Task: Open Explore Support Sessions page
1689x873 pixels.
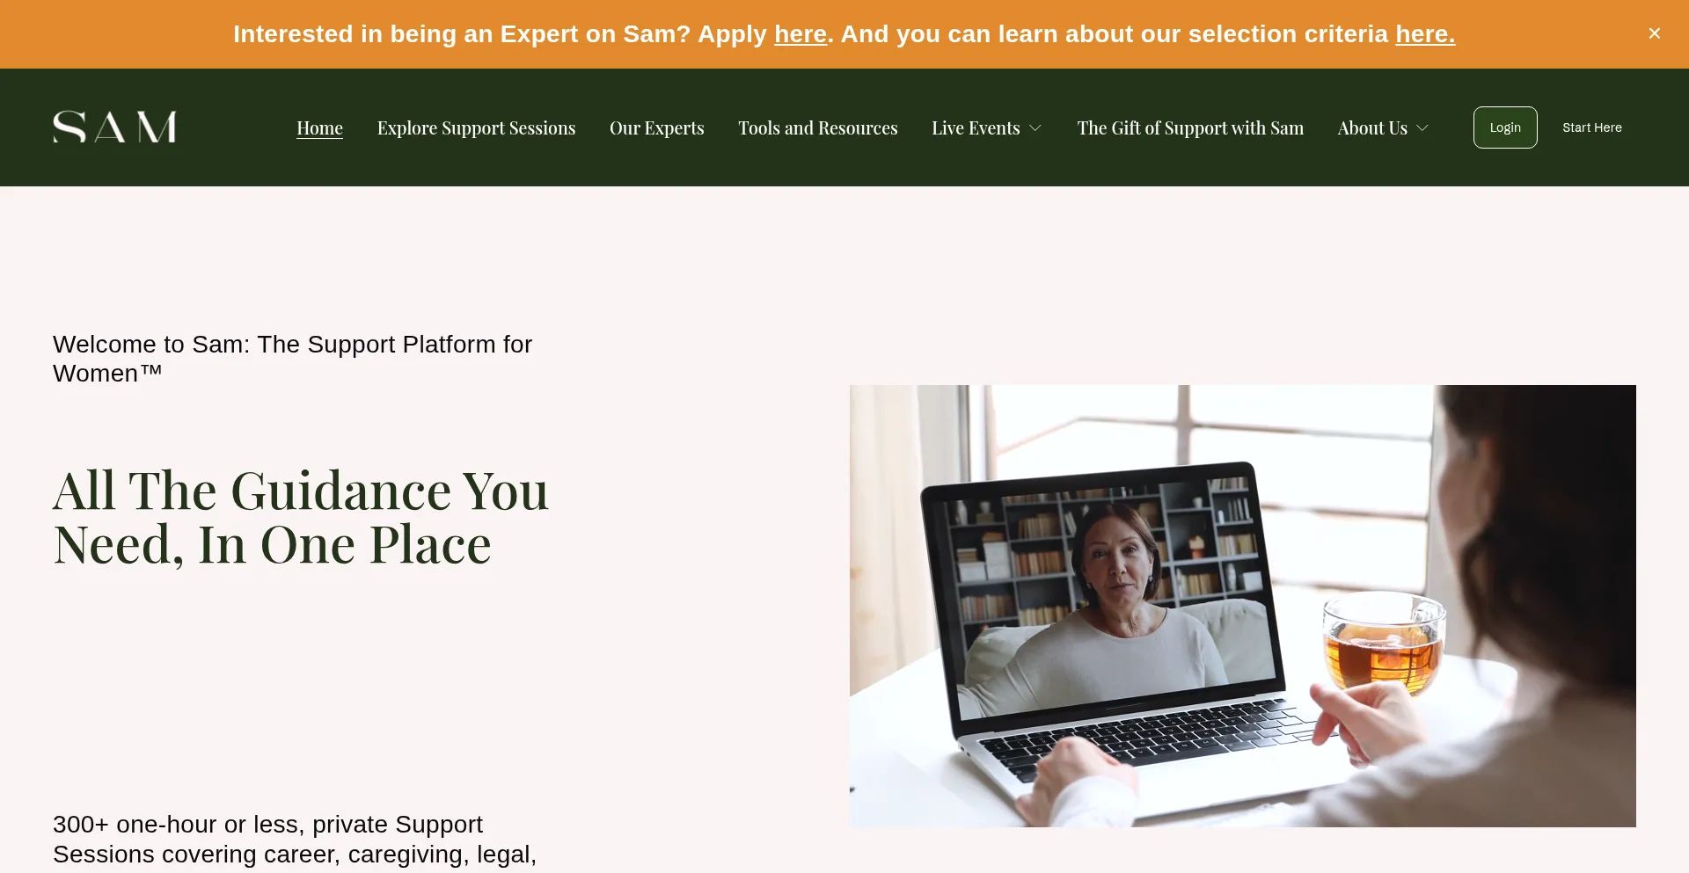Action: click(x=476, y=128)
